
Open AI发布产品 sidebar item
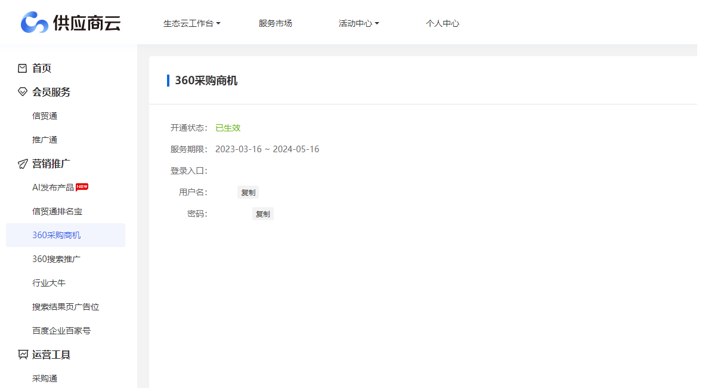pyautogui.click(x=53, y=187)
